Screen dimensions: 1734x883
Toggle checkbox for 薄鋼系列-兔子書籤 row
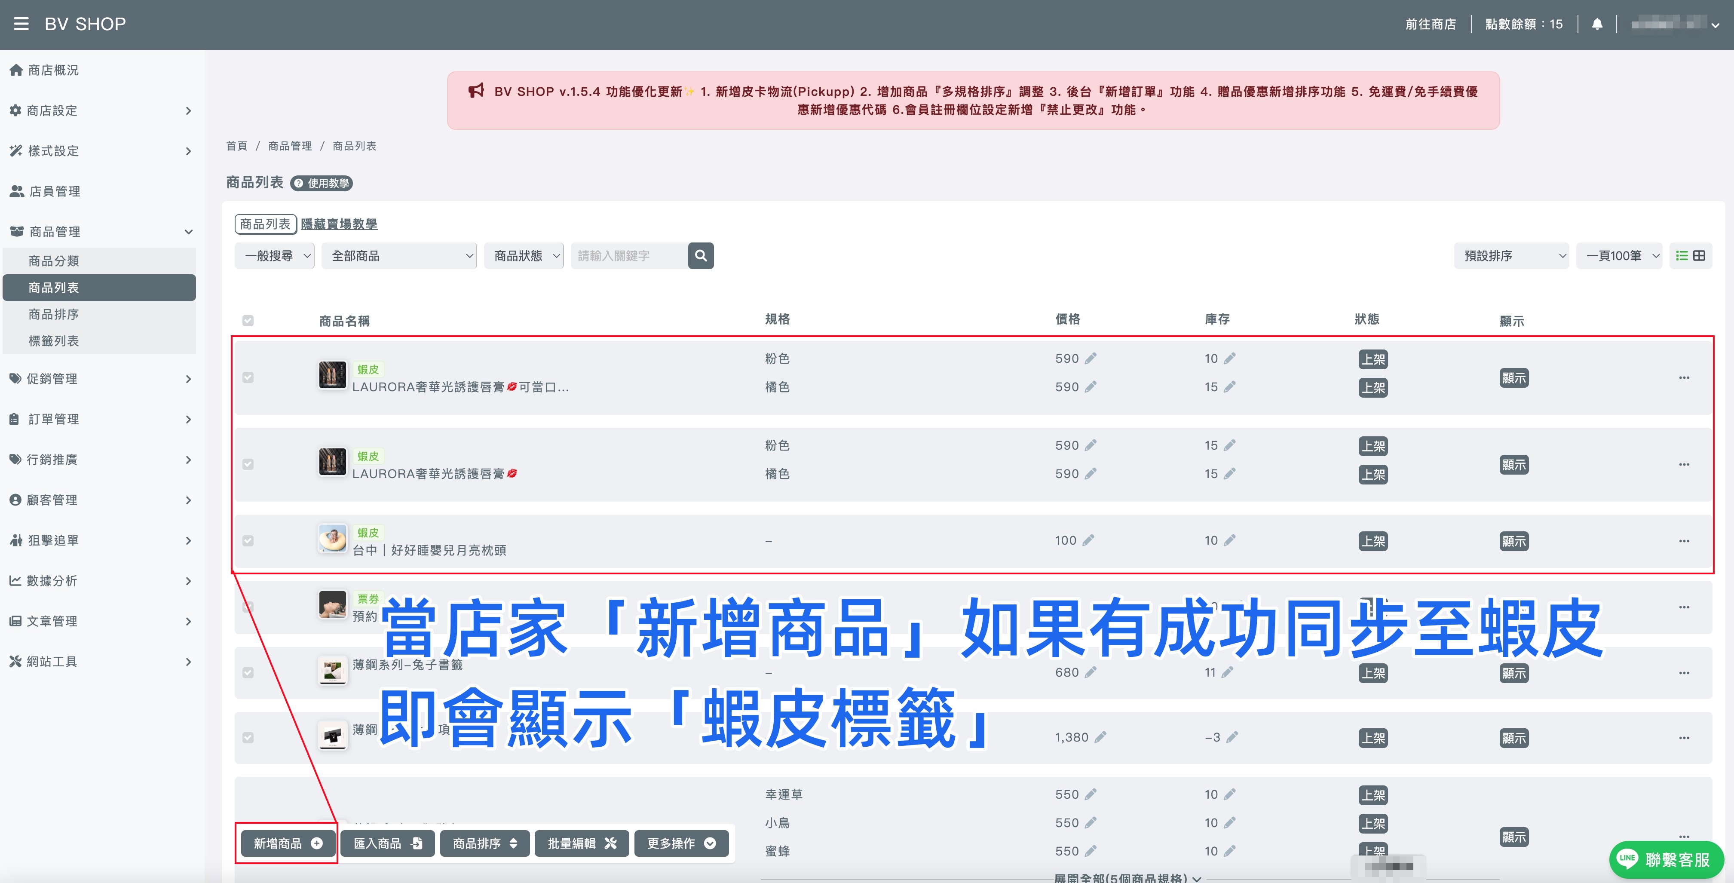tap(248, 673)
